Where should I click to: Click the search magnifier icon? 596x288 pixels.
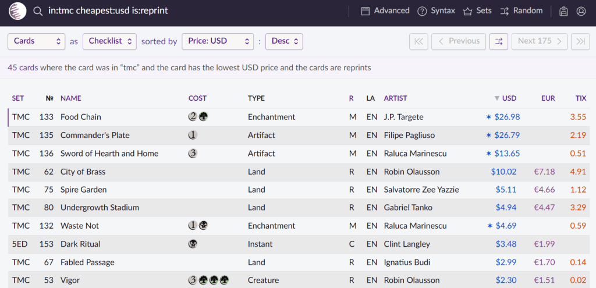click(38, 11)
